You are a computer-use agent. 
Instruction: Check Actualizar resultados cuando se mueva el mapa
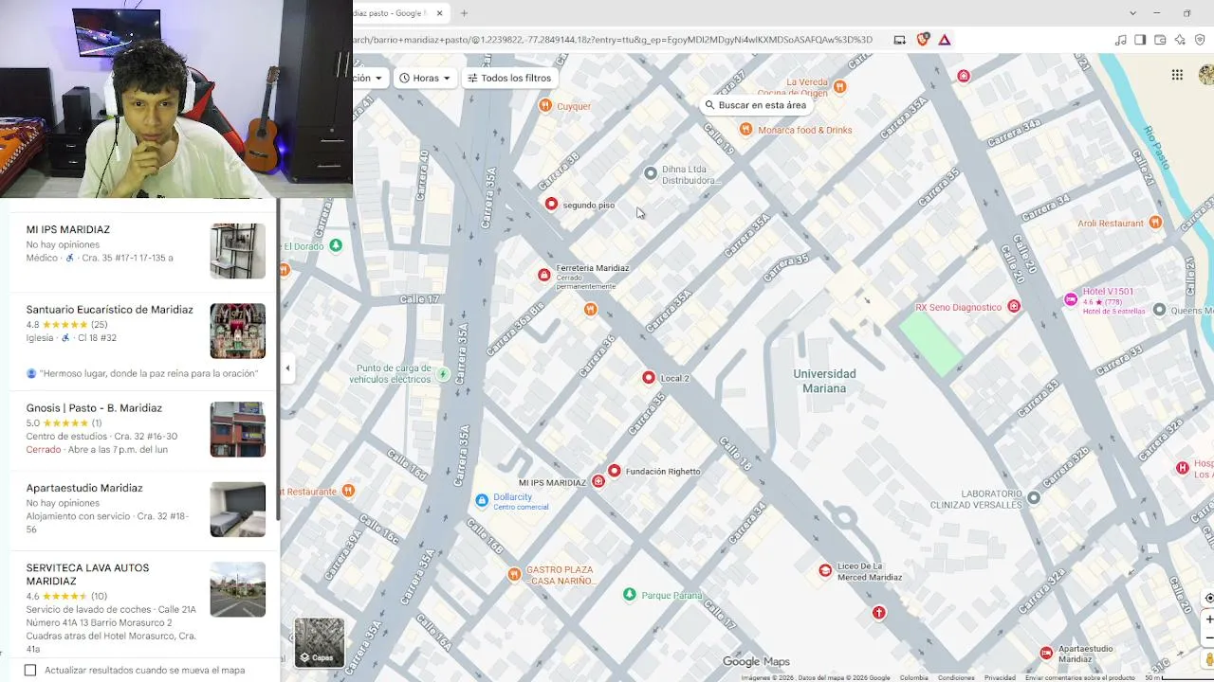pos(30,671)
